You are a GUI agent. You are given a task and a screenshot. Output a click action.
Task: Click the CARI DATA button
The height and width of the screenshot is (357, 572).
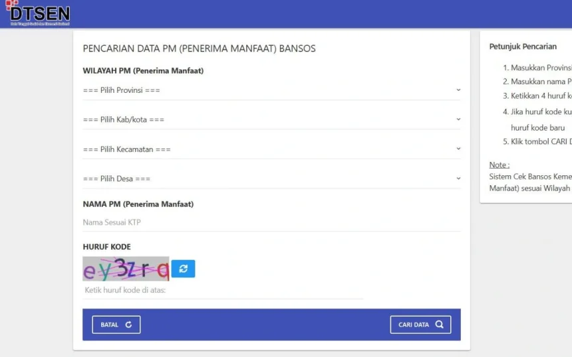pyautogui.click(x=420, y=324)
